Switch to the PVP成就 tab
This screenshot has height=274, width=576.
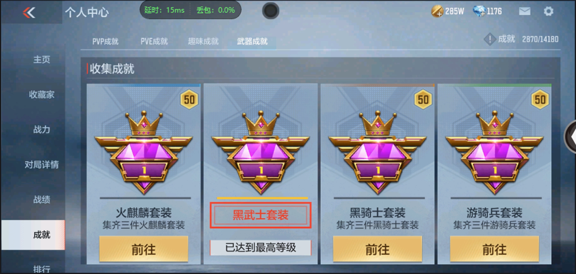click(x=105, y=41)
